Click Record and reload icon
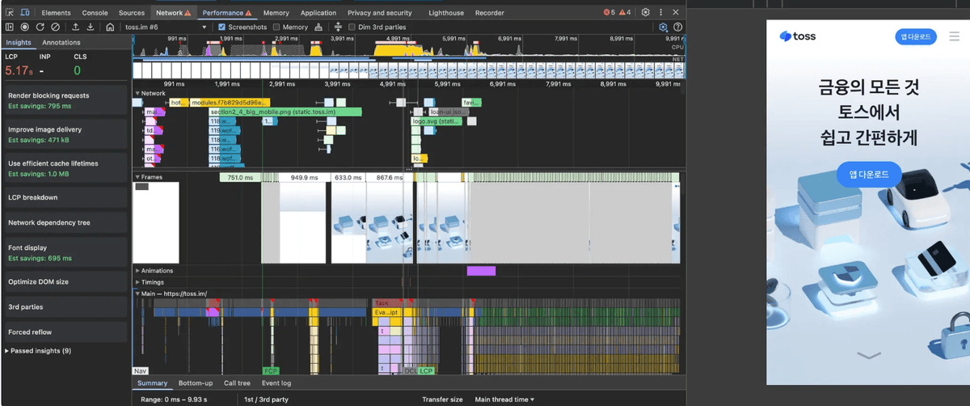 40,27
